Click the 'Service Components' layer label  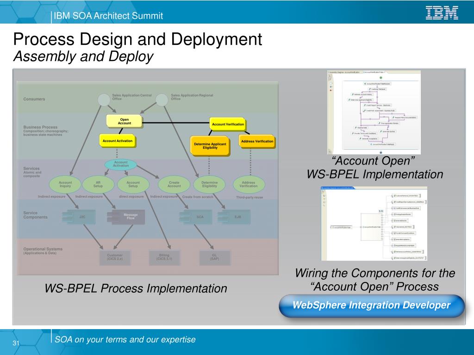35,215
